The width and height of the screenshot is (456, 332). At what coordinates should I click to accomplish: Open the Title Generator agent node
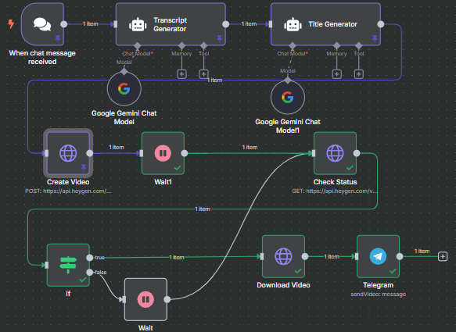coord(325,24)
